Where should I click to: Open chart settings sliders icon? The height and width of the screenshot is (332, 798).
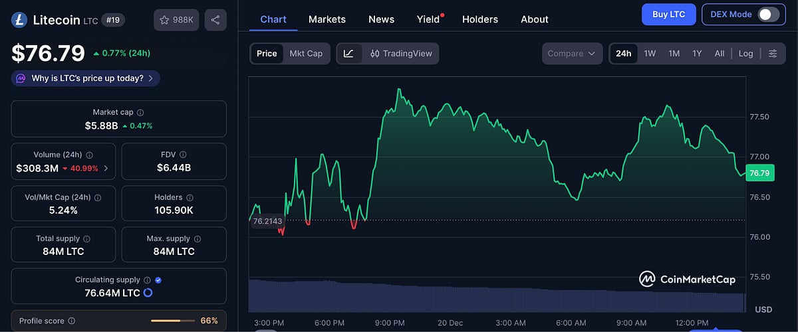(x=773, y=53)
